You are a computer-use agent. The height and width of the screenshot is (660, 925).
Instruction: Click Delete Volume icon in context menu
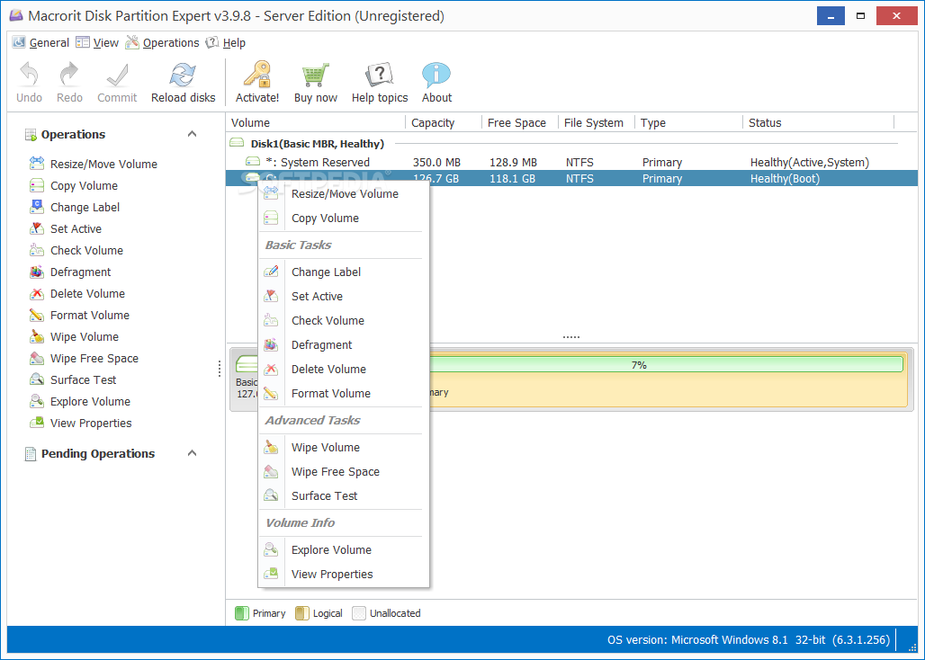tap(271, 369)
